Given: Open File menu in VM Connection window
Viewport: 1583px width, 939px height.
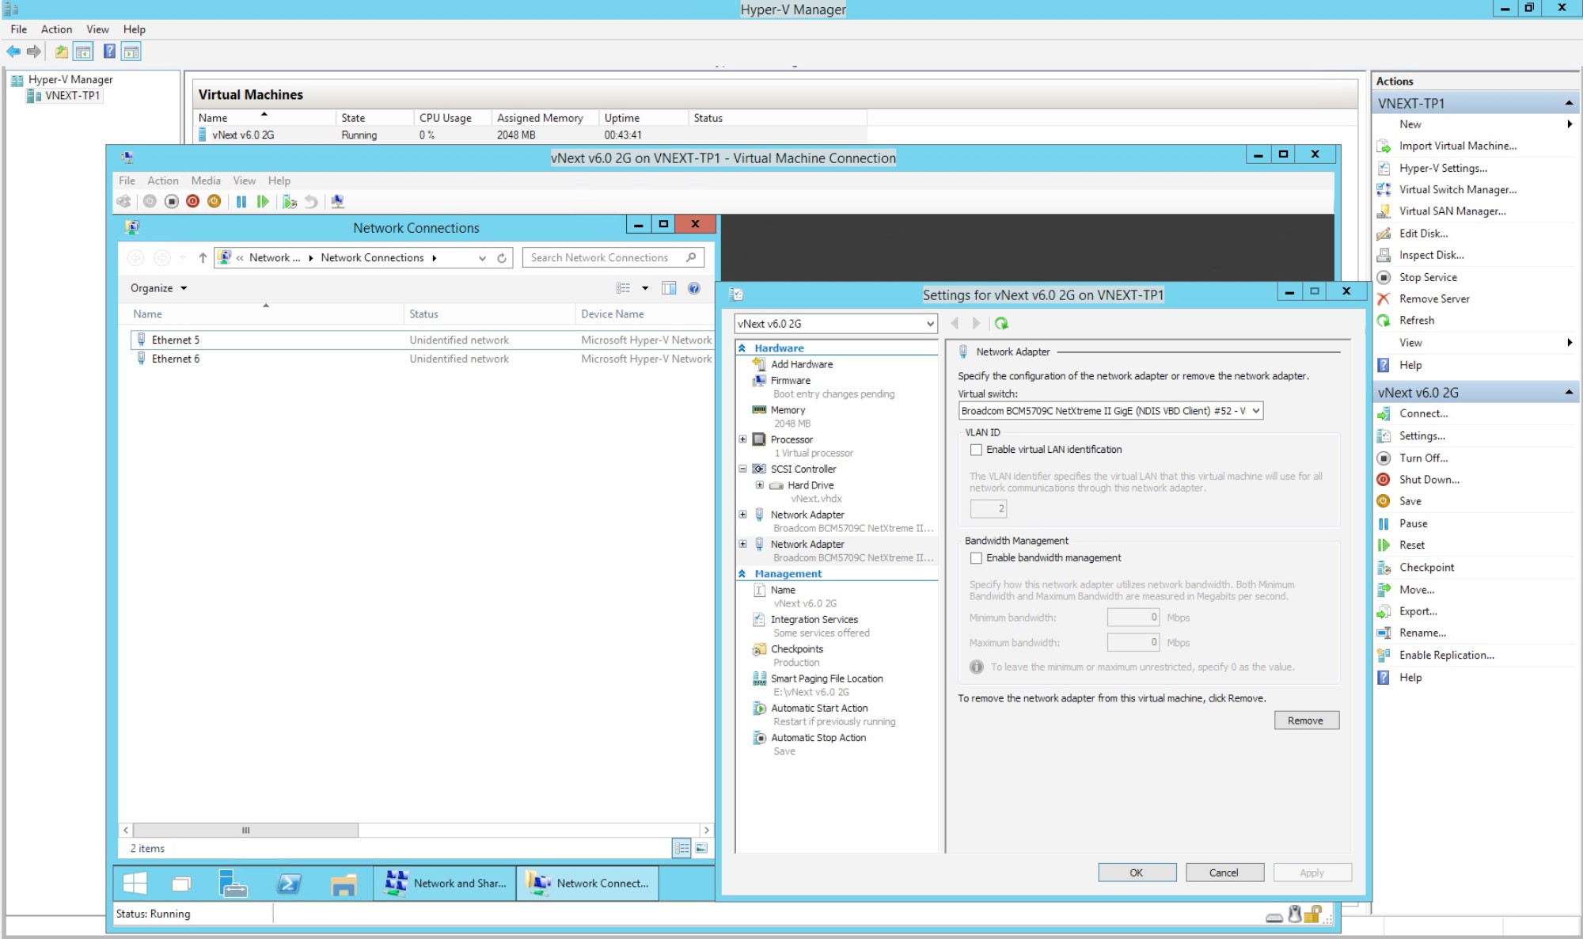Looking at the screenshot, I should click(127, 181).
